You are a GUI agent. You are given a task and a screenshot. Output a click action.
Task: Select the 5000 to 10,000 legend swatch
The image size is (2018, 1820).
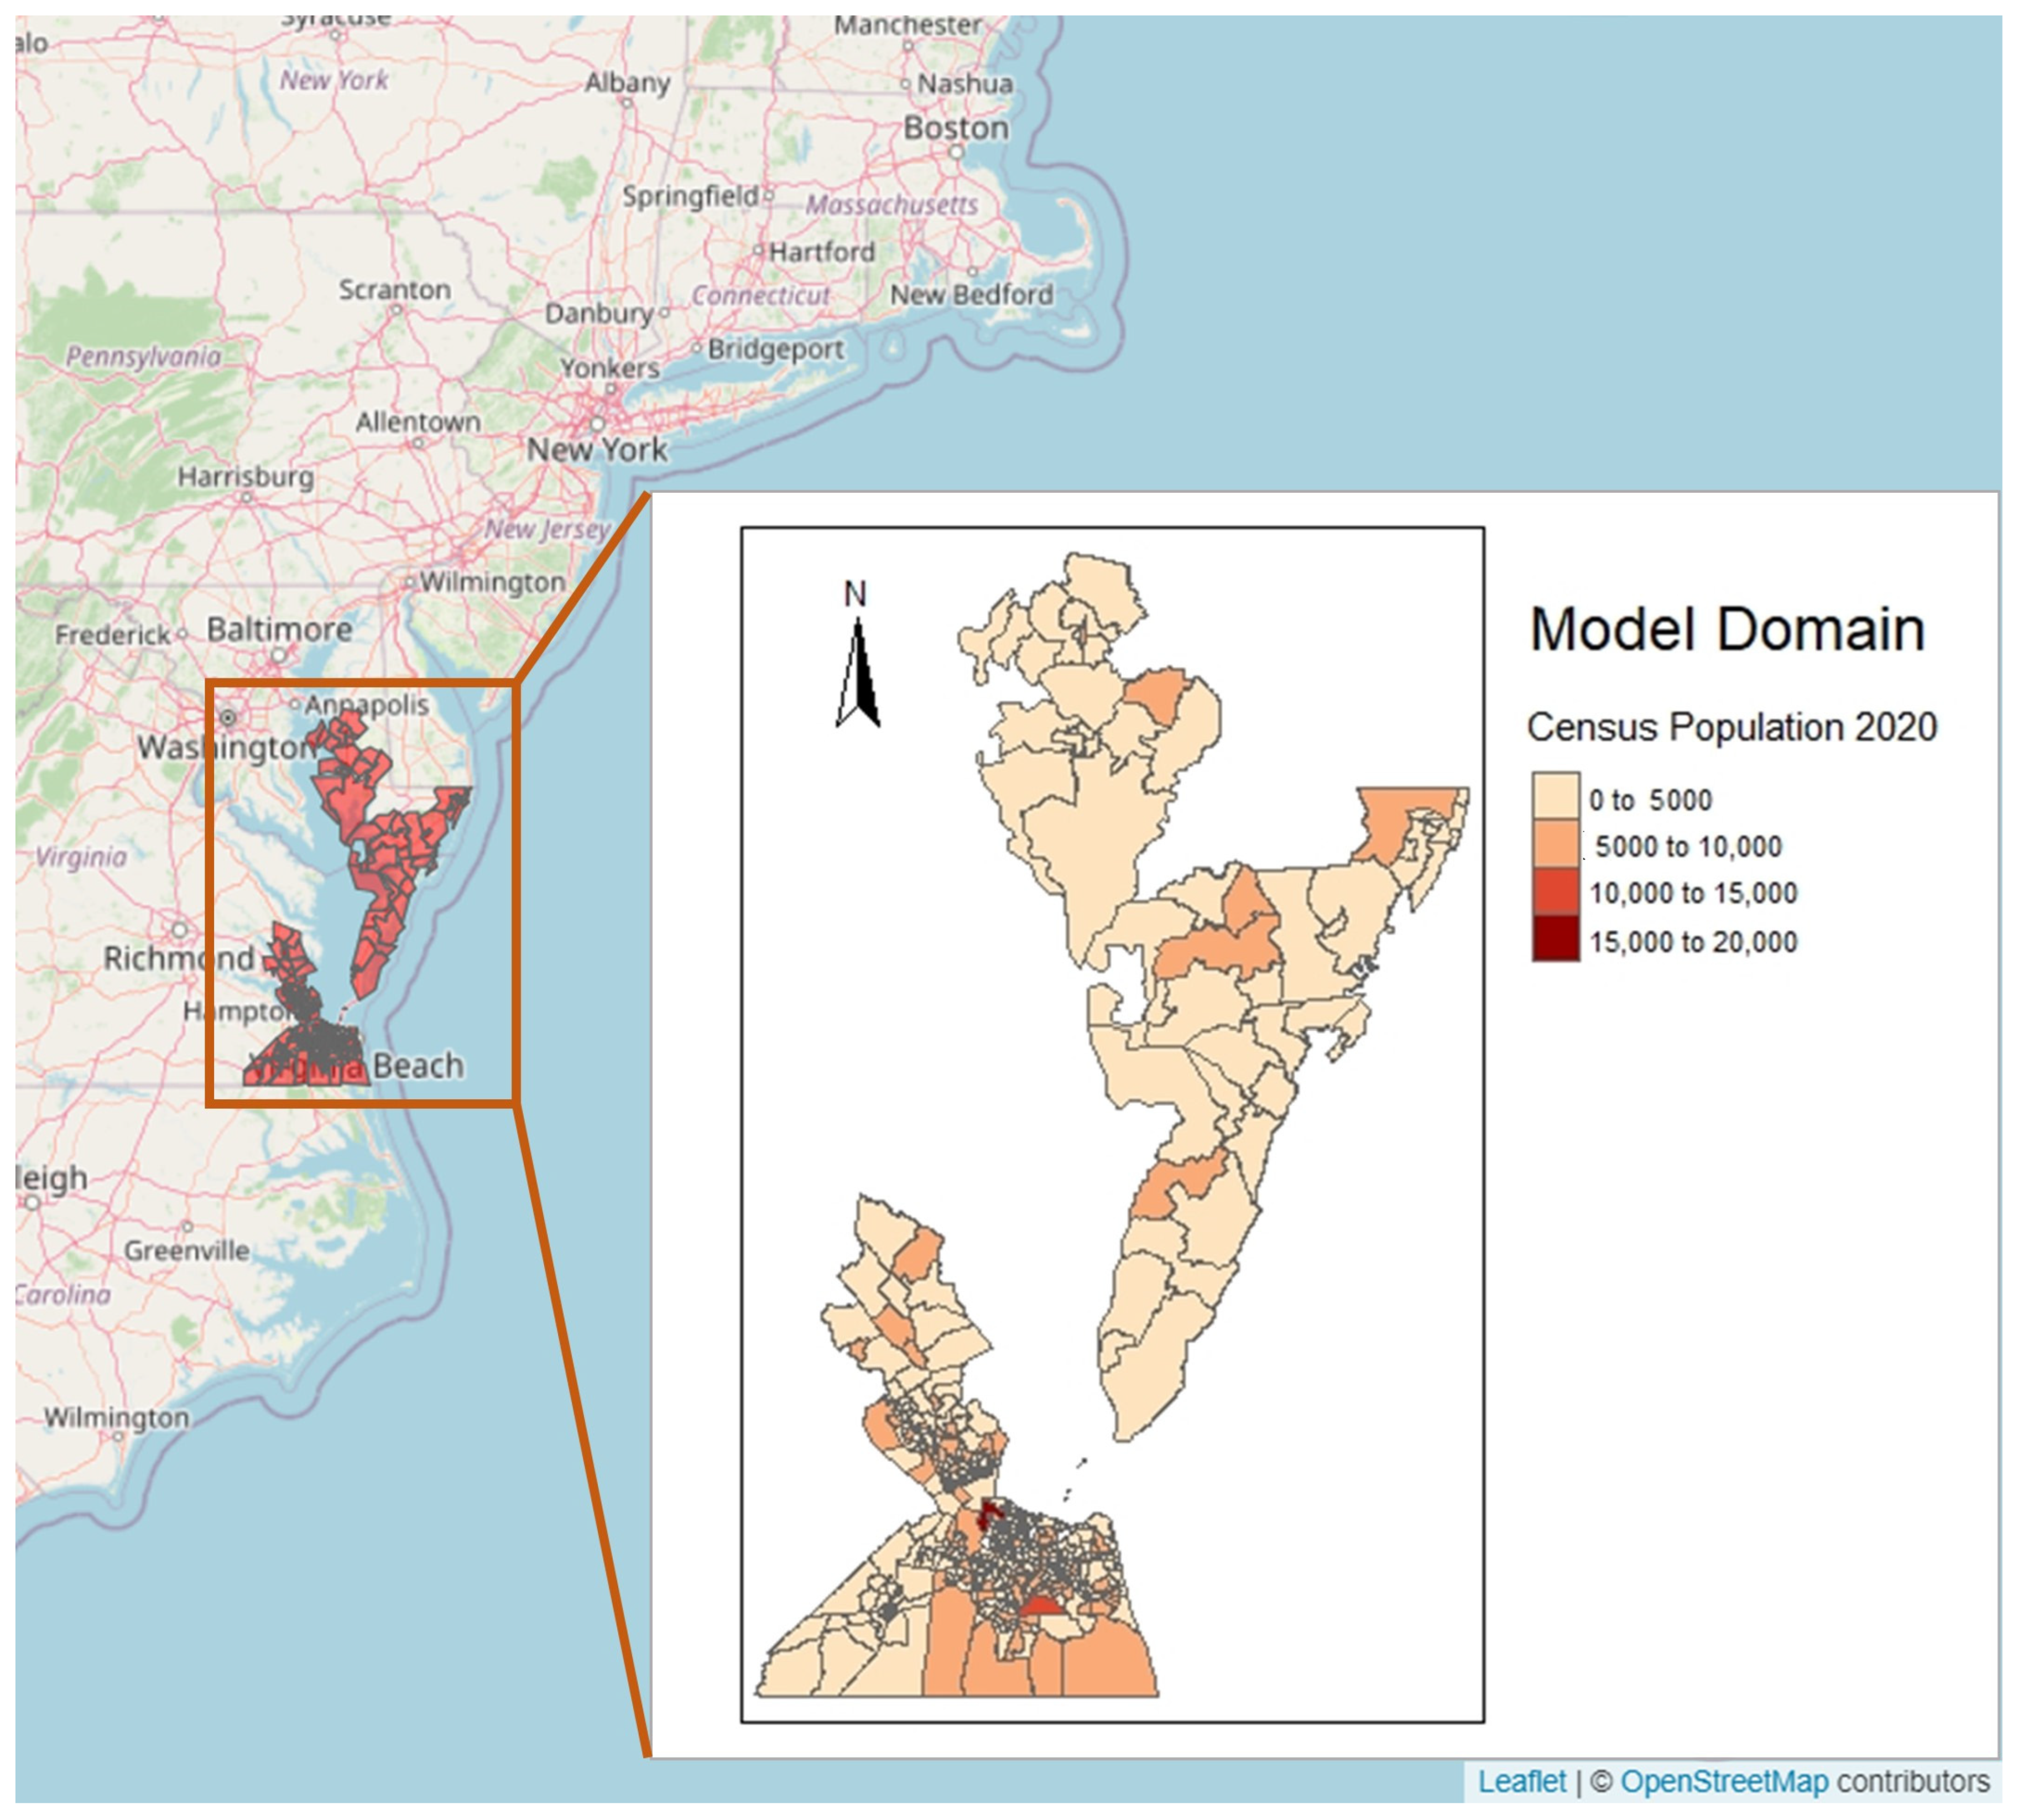[x=1555, y=845]
